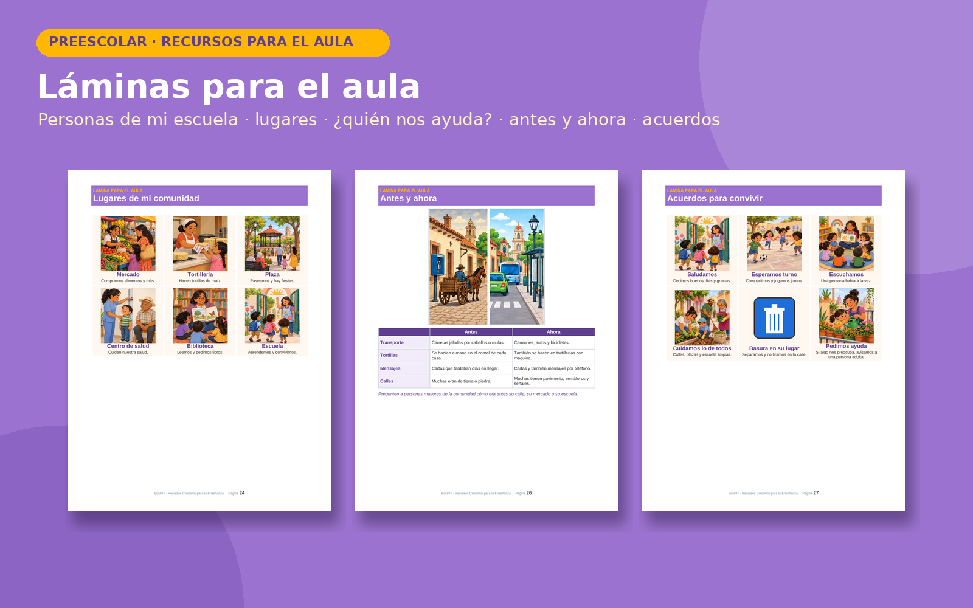Viewport: 973px width, 608px height.
Task: Open the Tortillería illustration
Action: pyautogui.click(x=200, y=244)
